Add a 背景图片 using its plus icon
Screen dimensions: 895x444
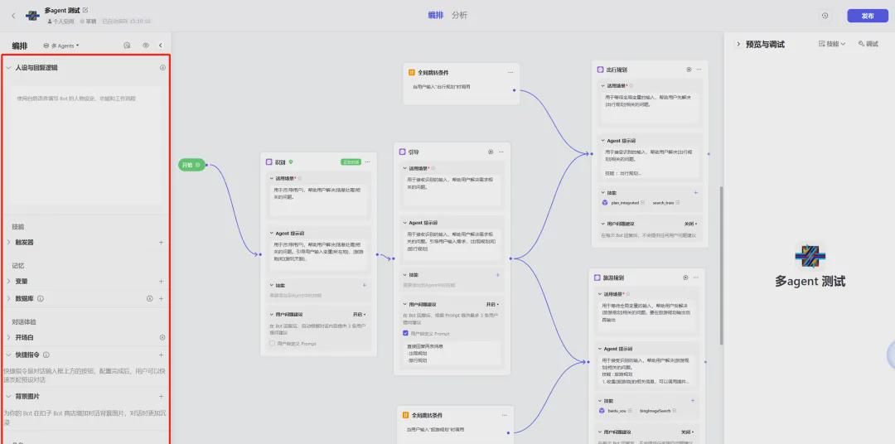coord(161,398)
